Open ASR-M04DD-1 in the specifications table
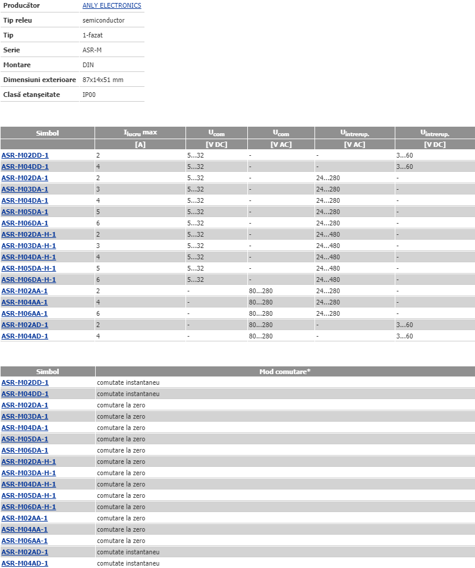 pos(25,167)
